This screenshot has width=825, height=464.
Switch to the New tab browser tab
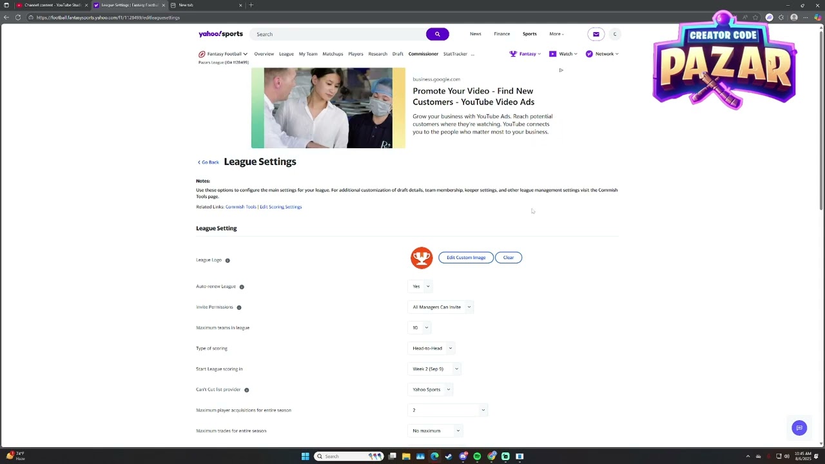pyautogui.click(x=206, y=5)
